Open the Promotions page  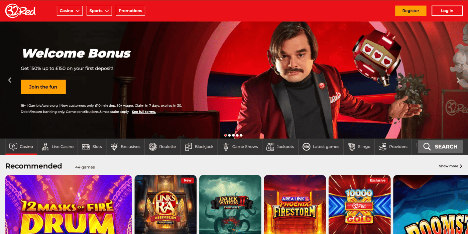click(130, 11)
